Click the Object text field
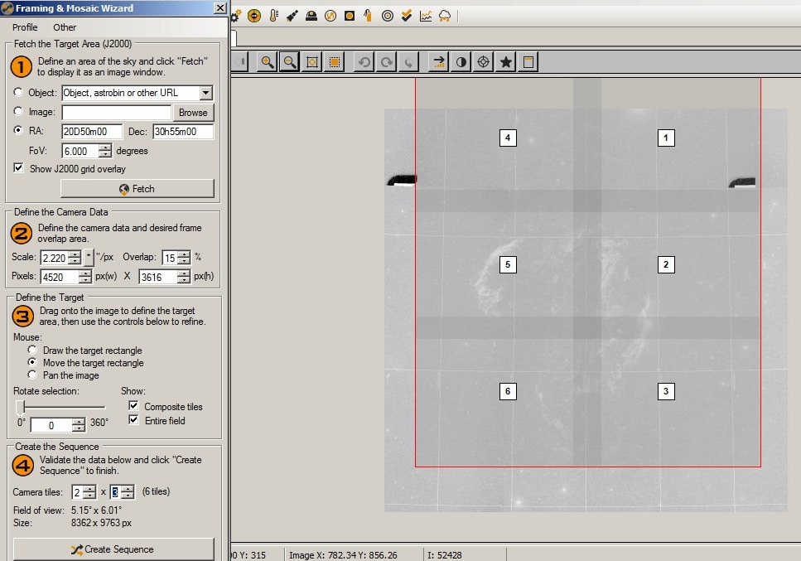Screen dimensions: 801x561 (131, 93)
